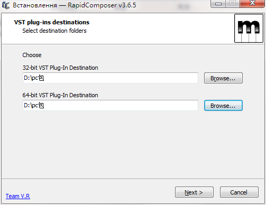Minimize the RapidComposer setup window

tap(218, 4)
